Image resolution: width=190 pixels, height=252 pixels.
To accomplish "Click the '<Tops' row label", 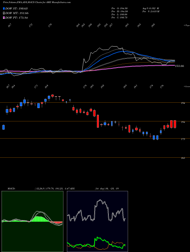I will coord(187,26).
